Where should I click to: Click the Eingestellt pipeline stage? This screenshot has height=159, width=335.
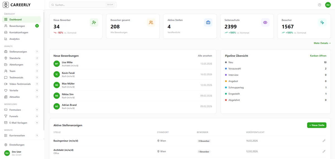276,94
